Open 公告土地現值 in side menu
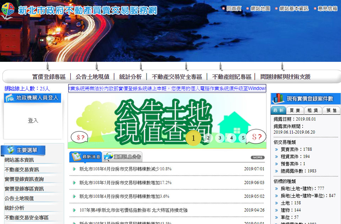Viewport: 341px width, 224px height. pyautogui.click(x=19, y=198)
